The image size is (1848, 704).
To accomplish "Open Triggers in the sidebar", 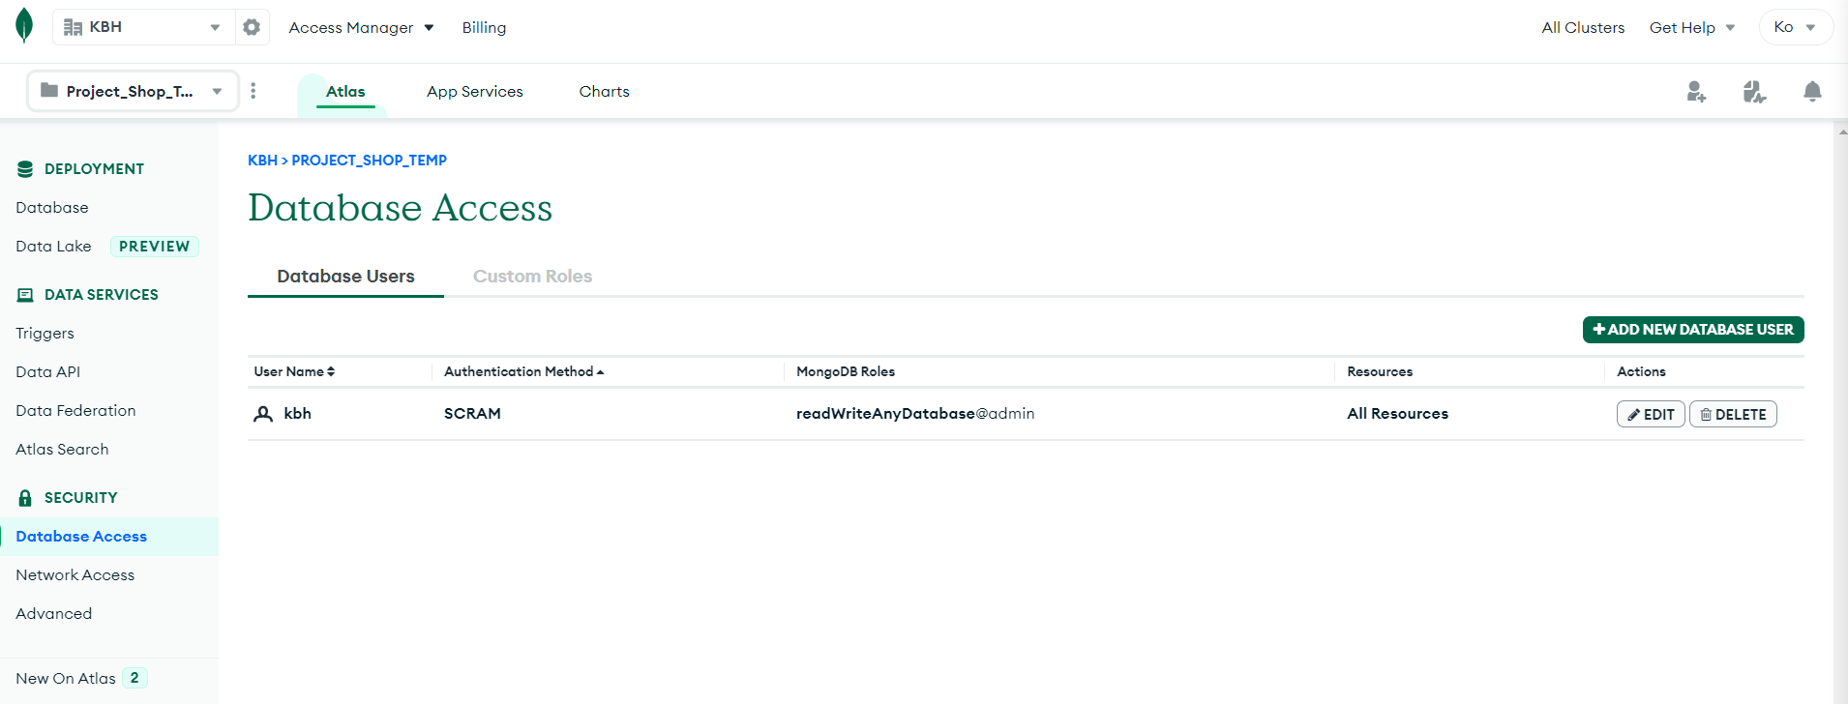I will [x=45, y=333].
